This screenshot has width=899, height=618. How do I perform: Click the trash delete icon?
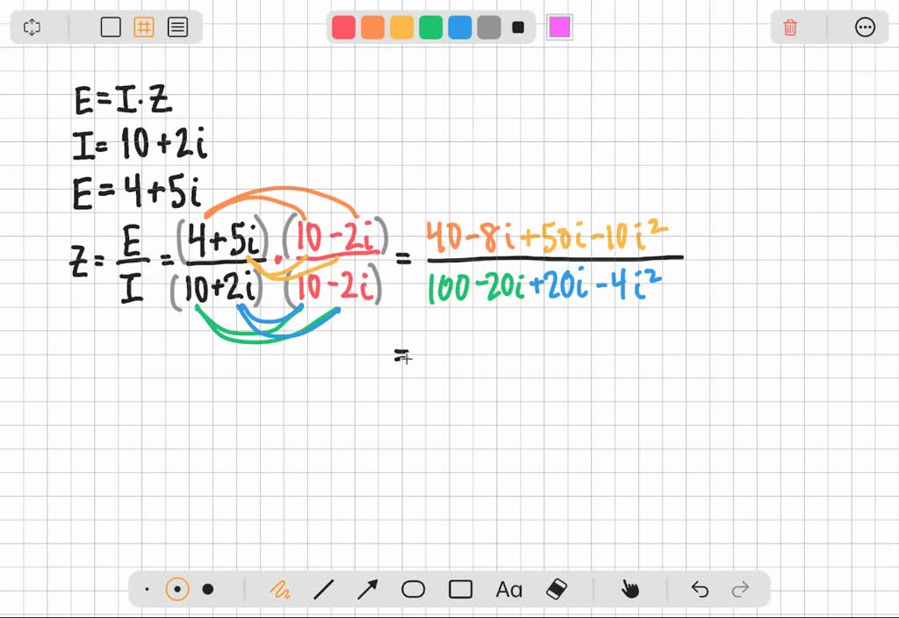click(789, 27)
